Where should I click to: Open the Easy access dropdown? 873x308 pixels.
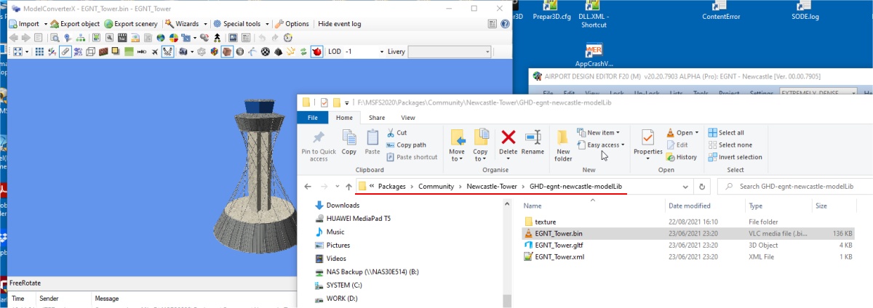[601, 145]
